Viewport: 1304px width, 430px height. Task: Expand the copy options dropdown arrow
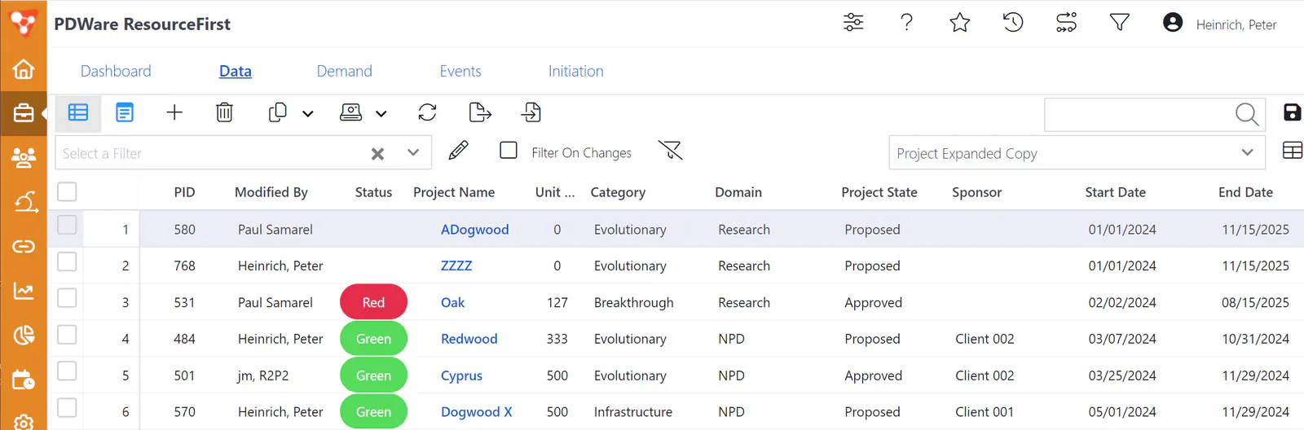[x=308, y=114]
